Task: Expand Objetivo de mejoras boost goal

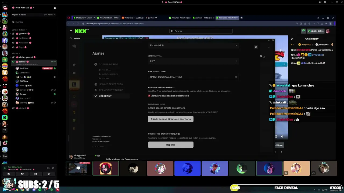Action: (33, 15)
